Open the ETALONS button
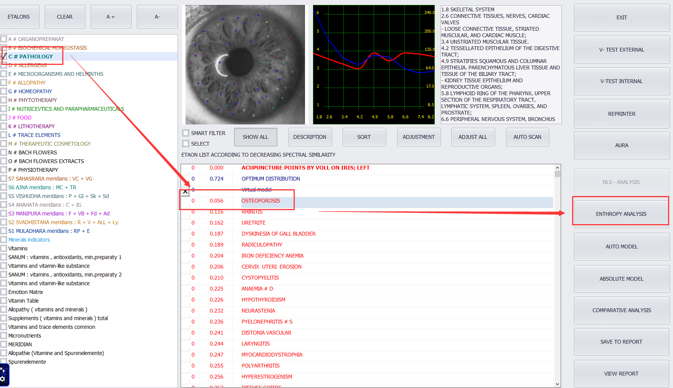 pyautogui.click(x=19, y=17)
